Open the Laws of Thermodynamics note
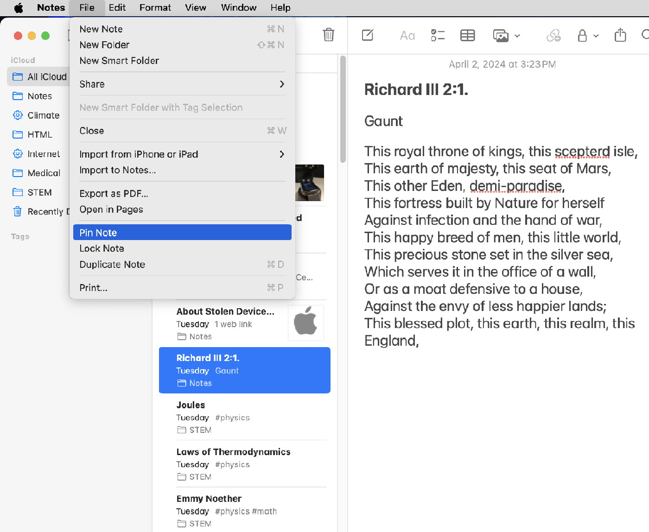This screenshot has width=649, height=532. pyautogui.click(x=244, y=464)
